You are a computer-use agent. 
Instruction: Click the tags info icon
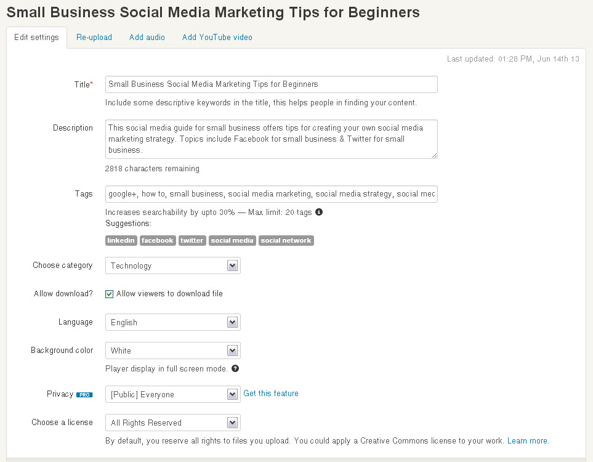click(x=319, y=213)
